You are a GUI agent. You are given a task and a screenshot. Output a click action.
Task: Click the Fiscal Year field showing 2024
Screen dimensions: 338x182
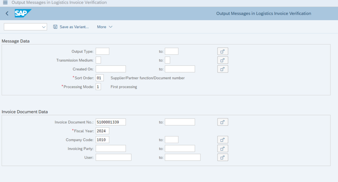102,131
